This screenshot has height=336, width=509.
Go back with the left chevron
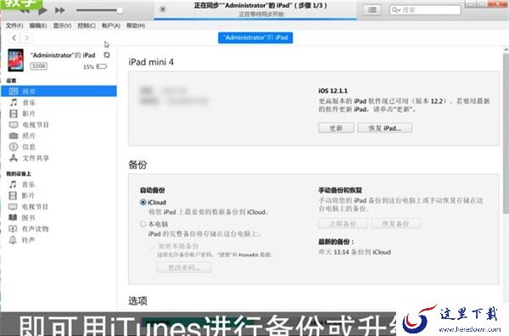pyautogui.click(x=14, y=38)
